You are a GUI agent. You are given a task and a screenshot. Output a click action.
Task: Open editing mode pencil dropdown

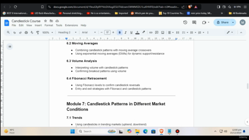tap(230, 33)
